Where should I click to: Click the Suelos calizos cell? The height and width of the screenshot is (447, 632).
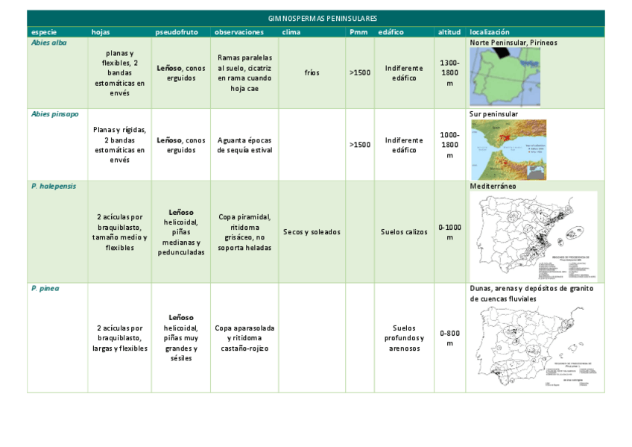pos(404,231)
